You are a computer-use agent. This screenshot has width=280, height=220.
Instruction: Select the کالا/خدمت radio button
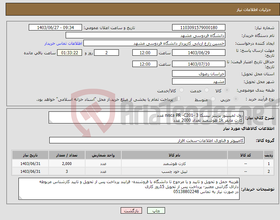pyautogui.click(x=181, y=90)
